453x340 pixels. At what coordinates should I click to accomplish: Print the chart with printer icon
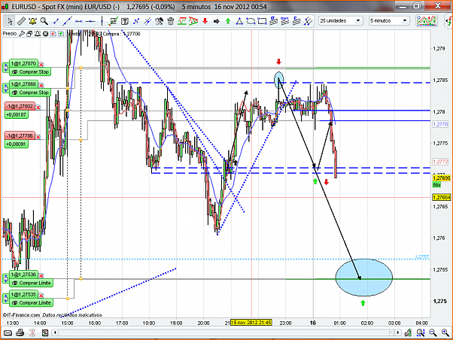click(20, 333)
